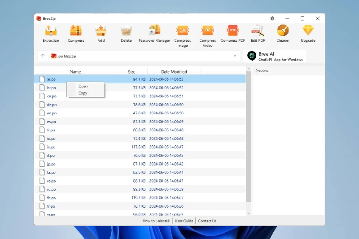
Task: Click the Delete toolbar icon
Action: click(x=126, y=30)
